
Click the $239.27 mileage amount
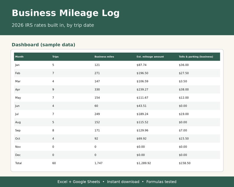142,90
